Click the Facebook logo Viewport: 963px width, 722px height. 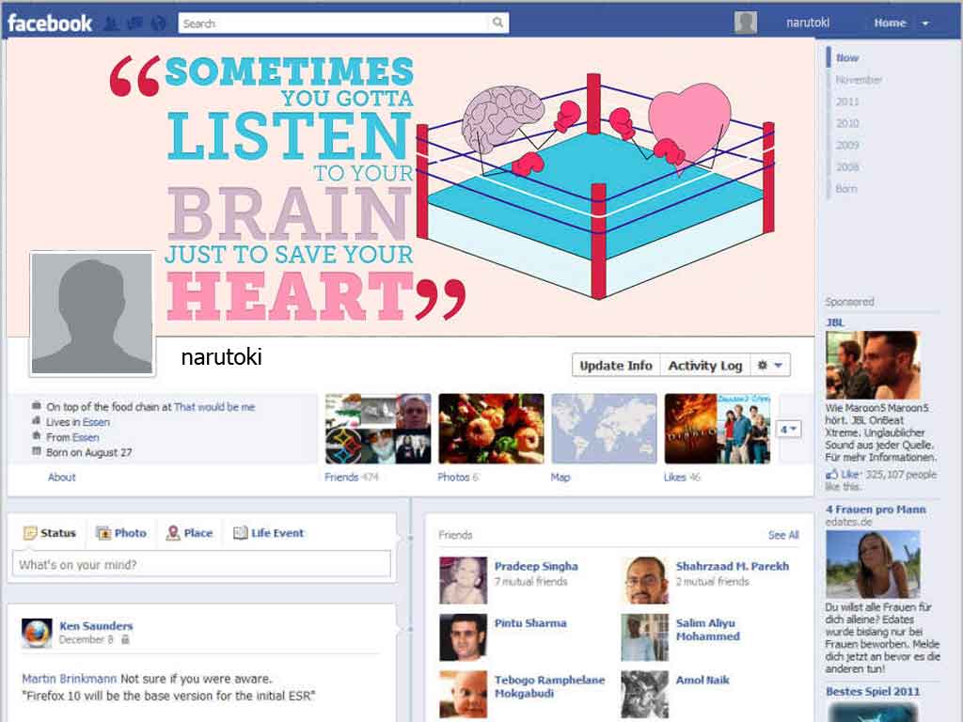[x=50, y=24]
